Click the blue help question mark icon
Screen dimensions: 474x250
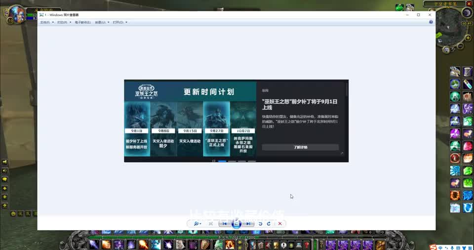point(431,22)
